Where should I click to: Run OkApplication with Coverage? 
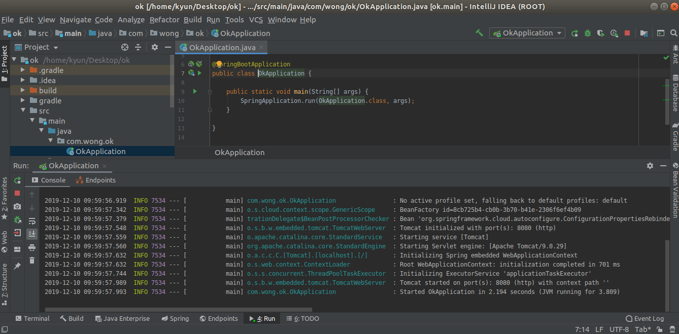[601, 33]
